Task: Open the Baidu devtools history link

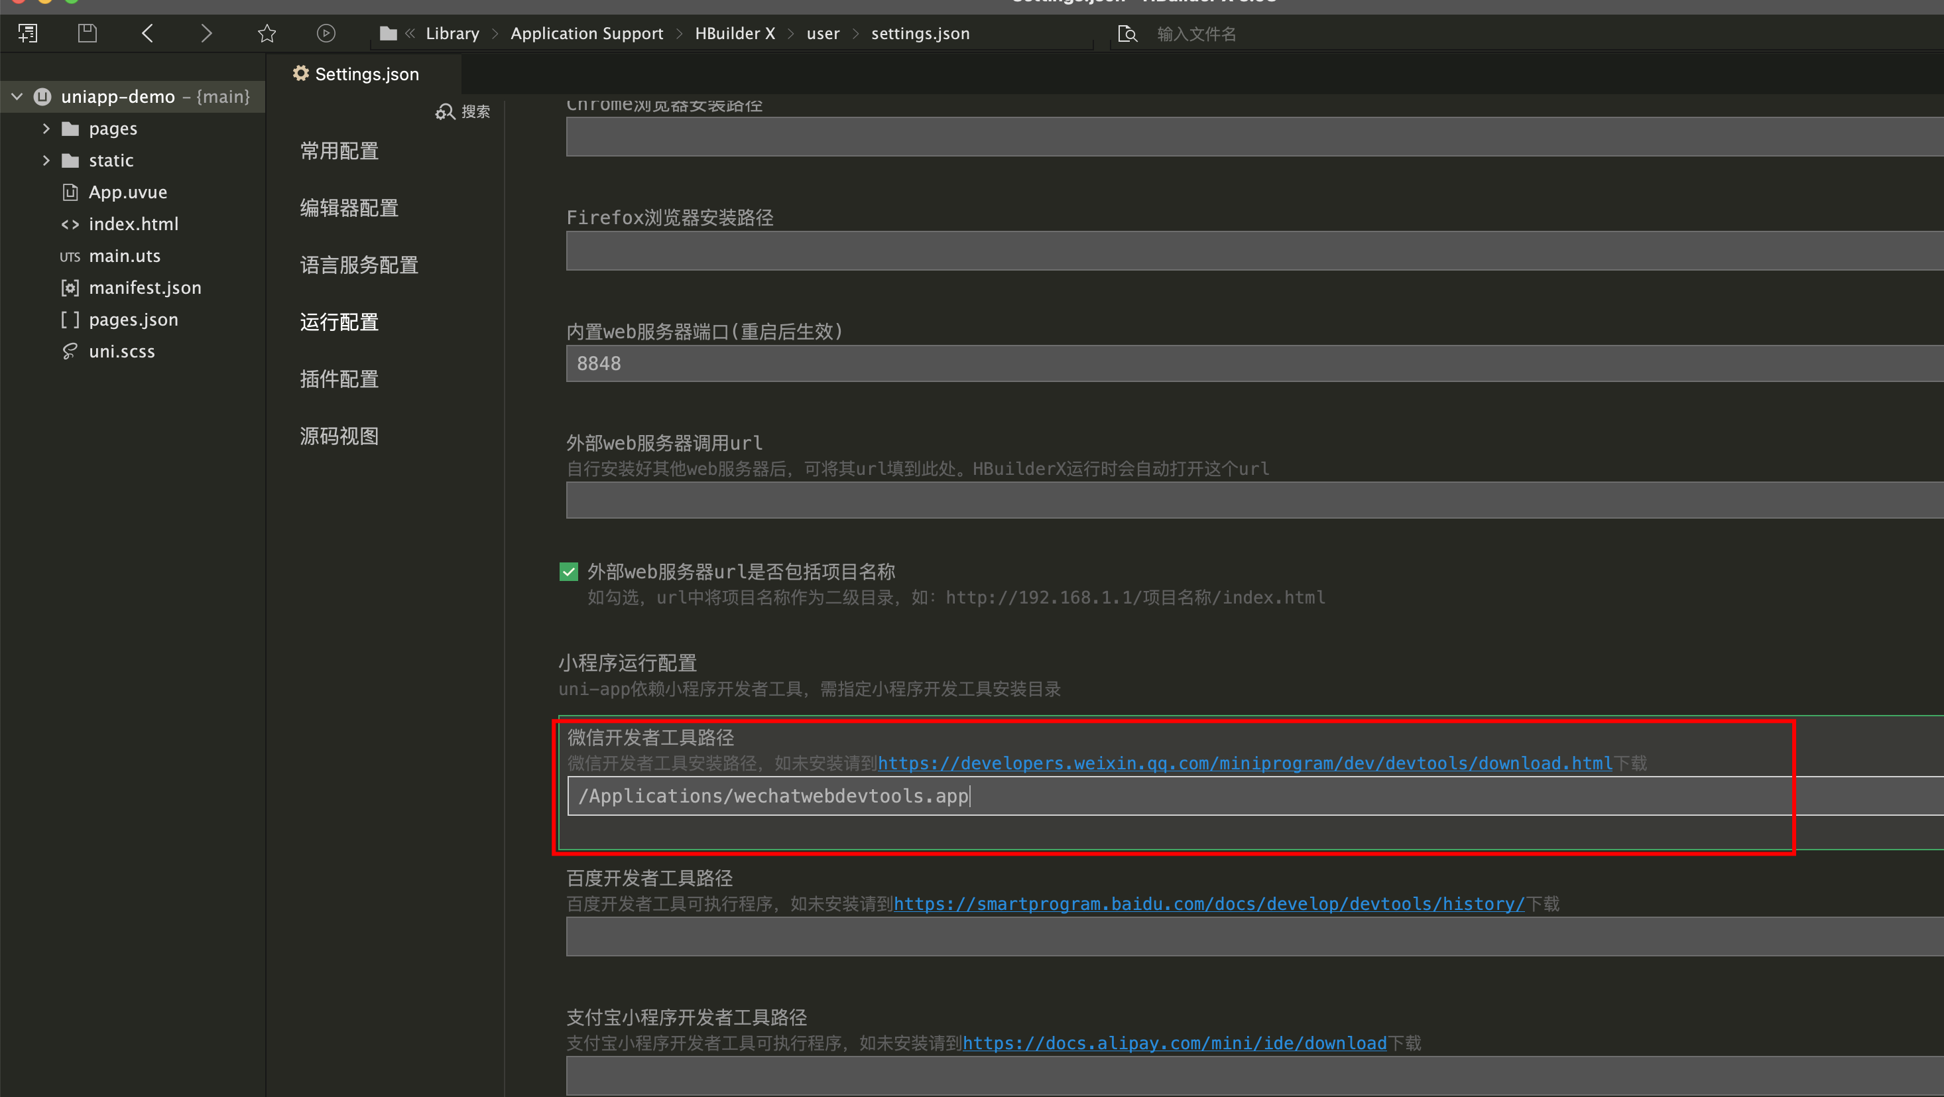Action: [1207, 903]
